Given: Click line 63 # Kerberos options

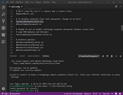Looking at the screenshot, I should pyautogui.click(x=25, y=40).
